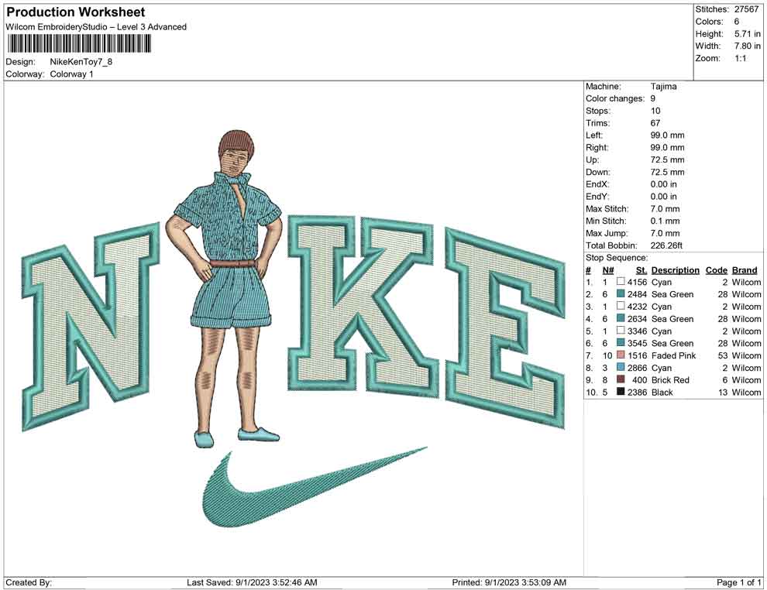767x590 pixels.
Task: Click the "Created By:" footer label
Action: point(29,582)
